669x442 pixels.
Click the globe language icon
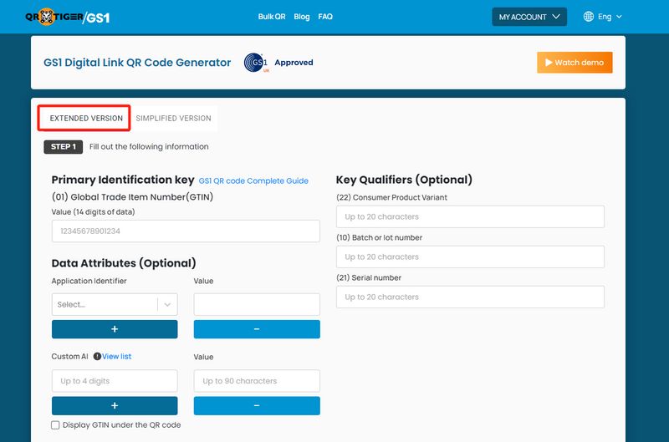click(x=589, y=17)
